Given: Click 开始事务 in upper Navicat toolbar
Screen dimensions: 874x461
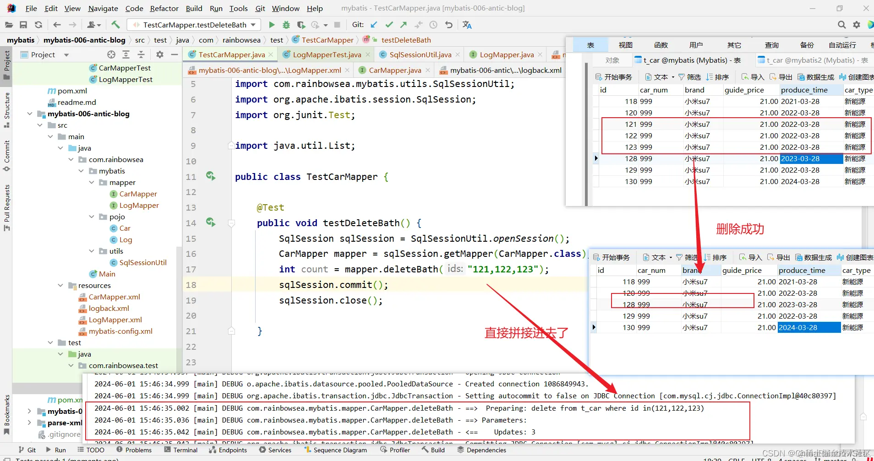Looking at the screenshot, I should [x=613, y=77].
